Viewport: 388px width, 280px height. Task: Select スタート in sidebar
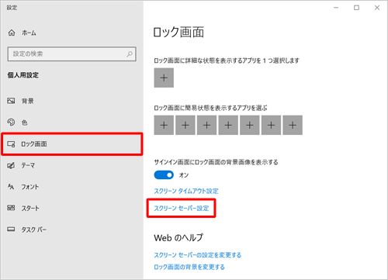[71, 208]
